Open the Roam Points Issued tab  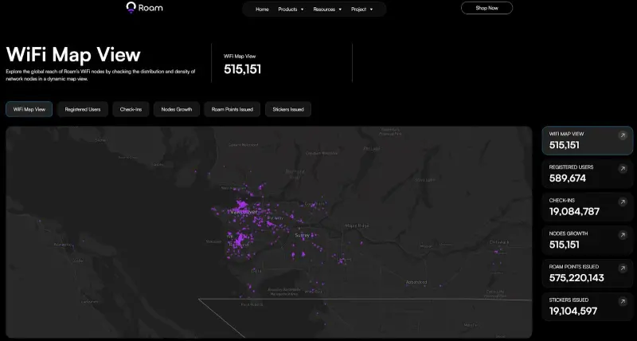(232, 109)
